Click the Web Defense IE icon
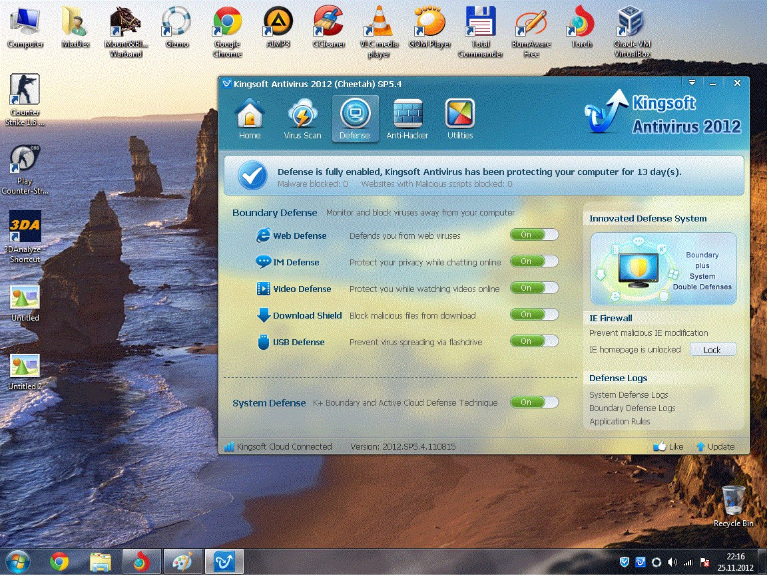Viewport: 783px width, 588px height. (263, 235)
